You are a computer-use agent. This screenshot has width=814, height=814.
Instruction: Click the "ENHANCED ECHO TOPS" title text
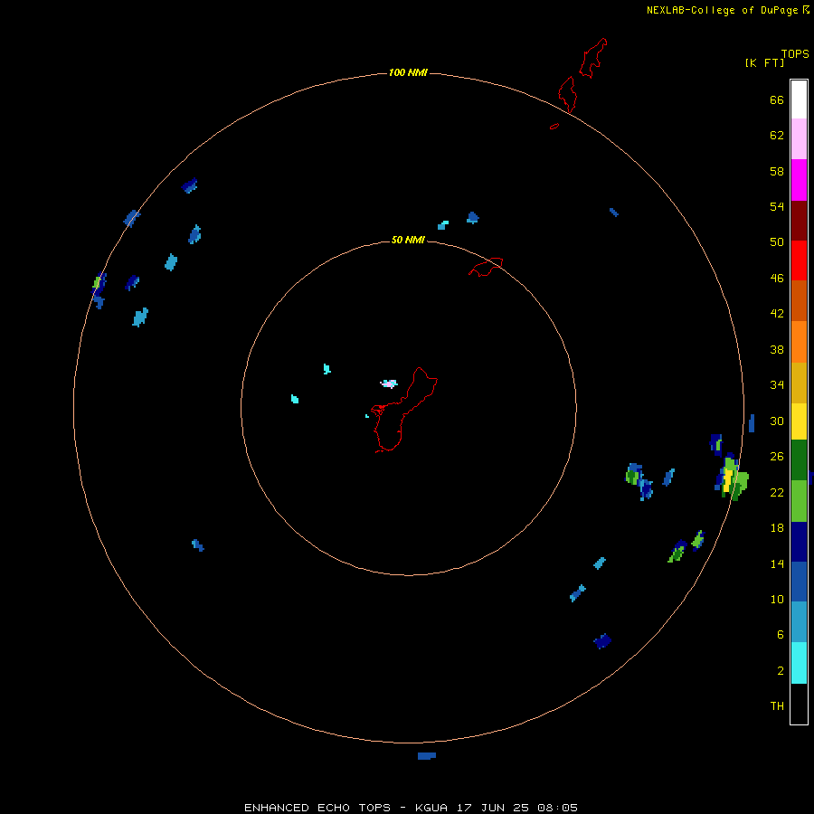click(x=317, y=808)
